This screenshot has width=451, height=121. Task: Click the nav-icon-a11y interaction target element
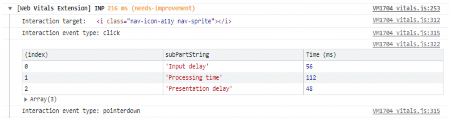(164, 21)
